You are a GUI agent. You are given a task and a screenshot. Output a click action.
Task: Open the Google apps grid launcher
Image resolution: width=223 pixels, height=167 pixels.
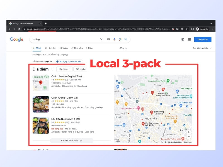(x=189, y=39)
